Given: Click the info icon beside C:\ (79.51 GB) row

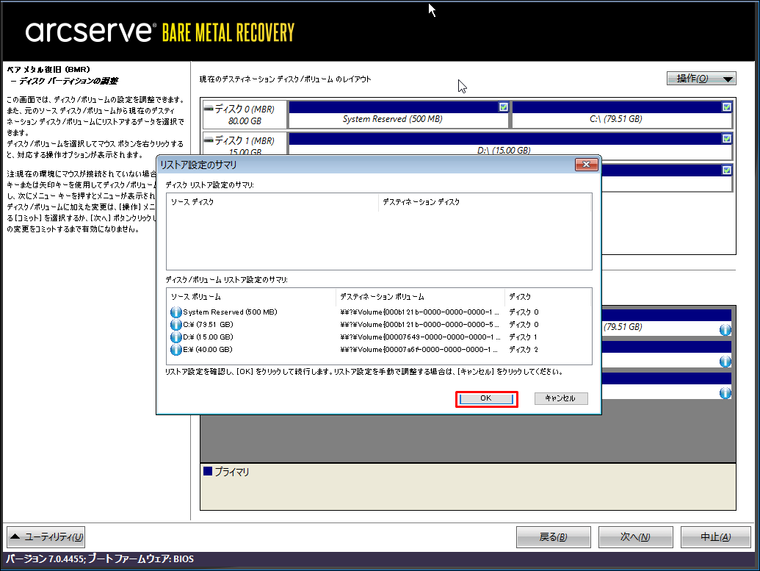Looking at the screenshot, I should pos(176,325).
